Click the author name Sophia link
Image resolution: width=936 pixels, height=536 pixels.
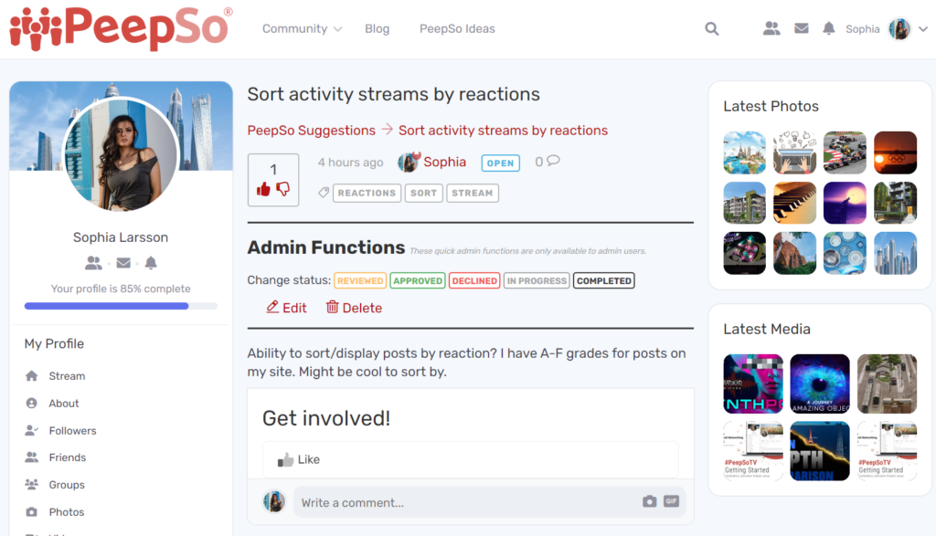[445, 163]
